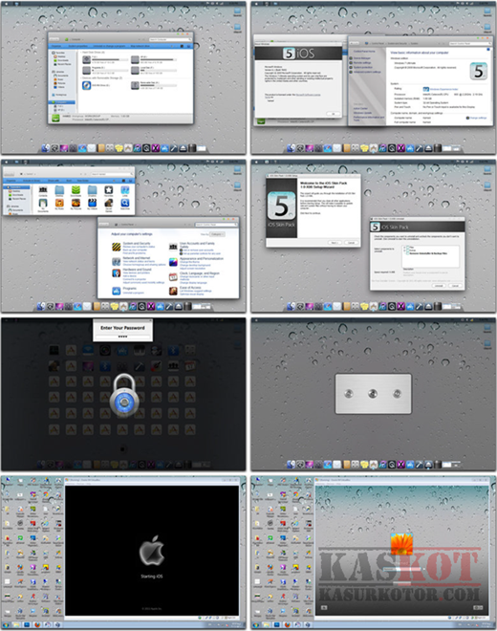Click the green Computer icon in the Computer window details pane

click(x=55, y=118)
